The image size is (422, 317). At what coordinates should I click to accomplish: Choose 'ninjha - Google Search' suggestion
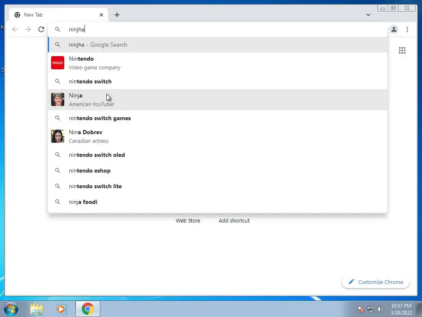218,45
